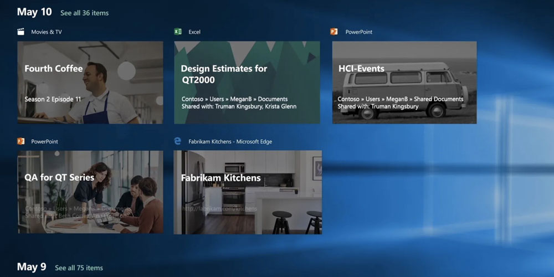Open the HCI-Events PowerPoint card
The image size is (554, 277).
click(404, 83)
